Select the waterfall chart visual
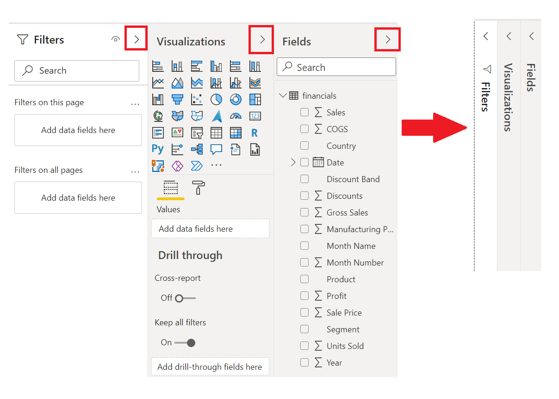The image size is (559, 399). coord(158,100)
